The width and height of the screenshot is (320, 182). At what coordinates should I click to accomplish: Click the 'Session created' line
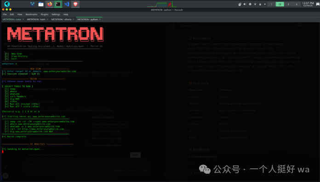tap(21, 74)
